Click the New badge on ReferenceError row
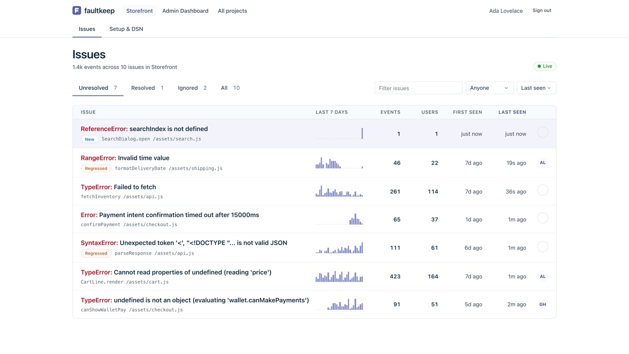Screen dimensions: 629x354 click(89, 139)
